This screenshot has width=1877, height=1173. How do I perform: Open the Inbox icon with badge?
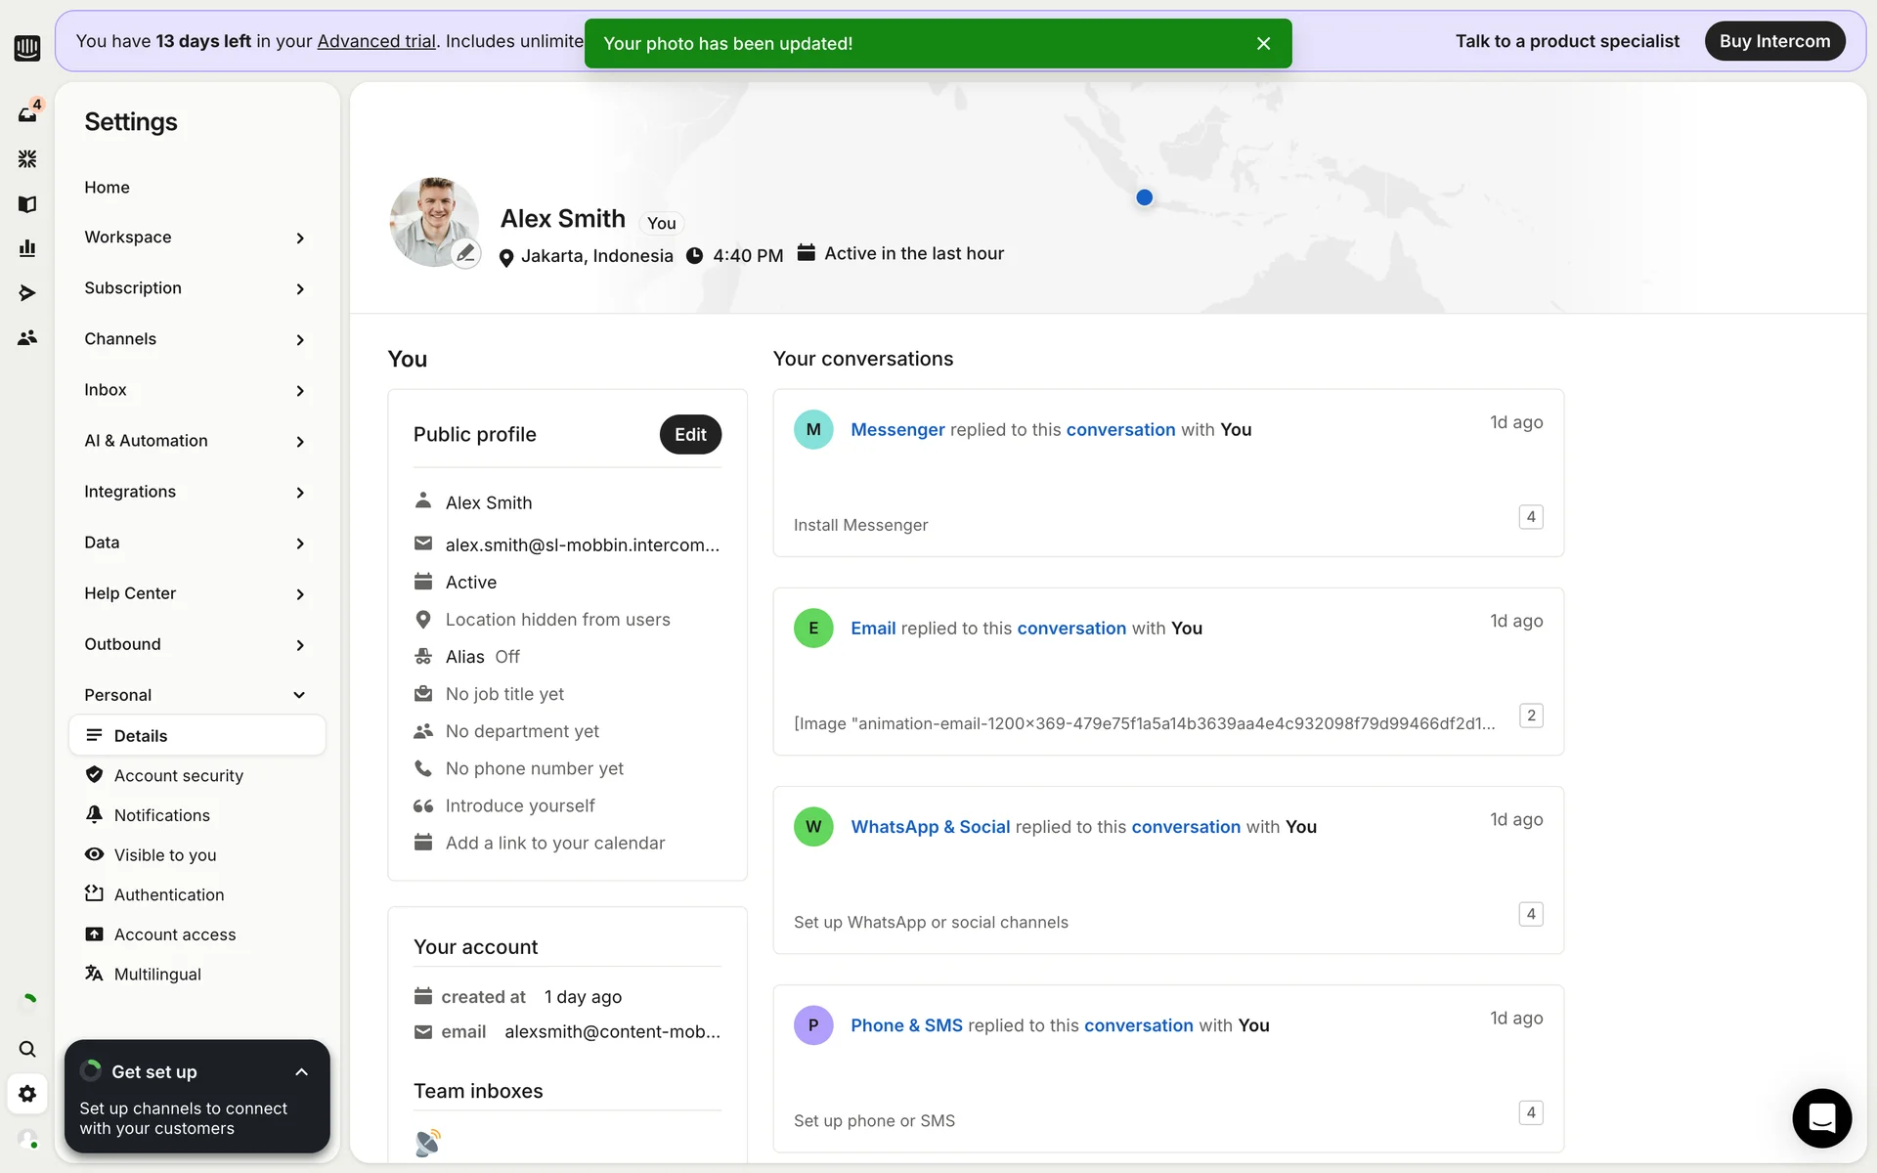pos(27,113)
